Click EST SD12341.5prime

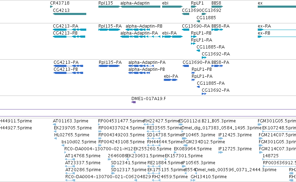113,167
